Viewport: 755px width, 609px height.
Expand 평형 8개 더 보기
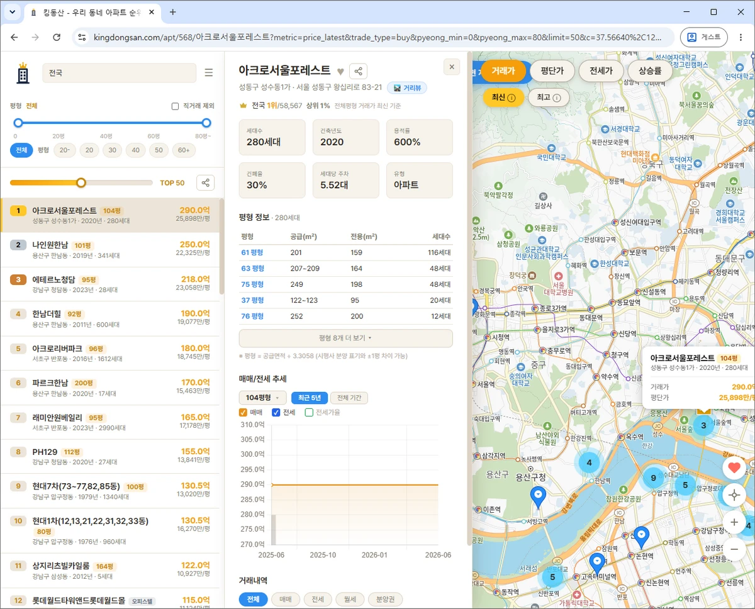pyautogui.click(x=345, y=338)
